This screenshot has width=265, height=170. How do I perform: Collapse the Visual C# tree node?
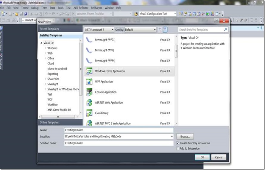(x=41, y=43)
